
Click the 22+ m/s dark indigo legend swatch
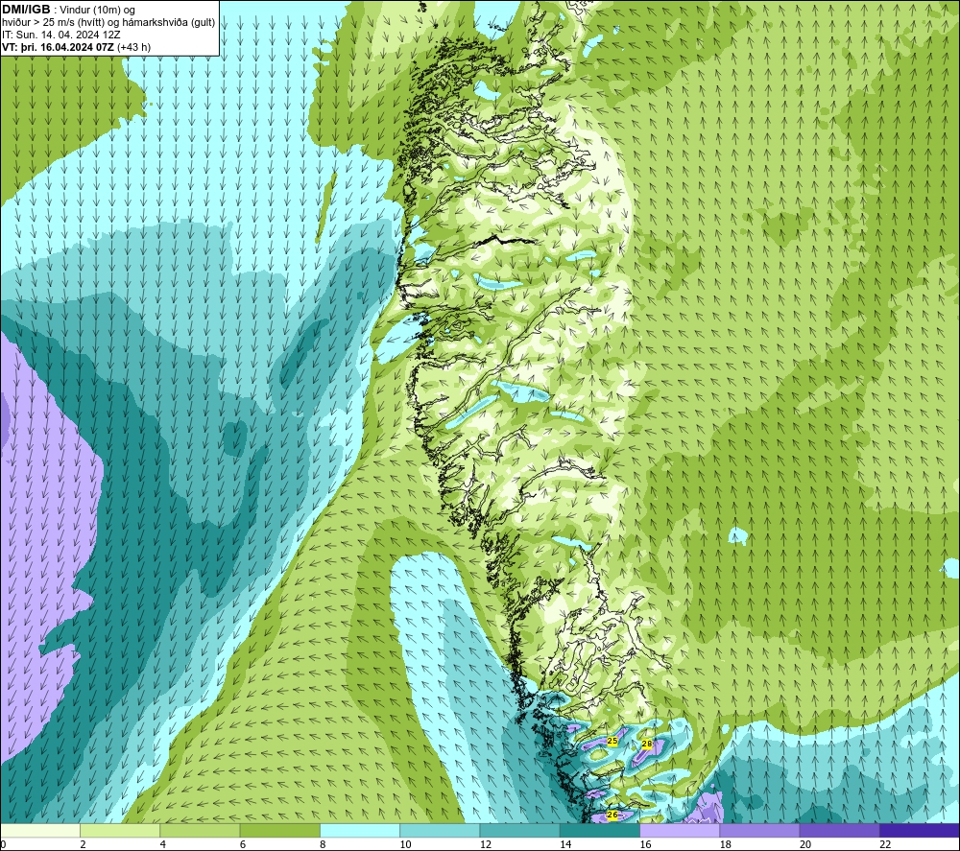pos(920,830)
